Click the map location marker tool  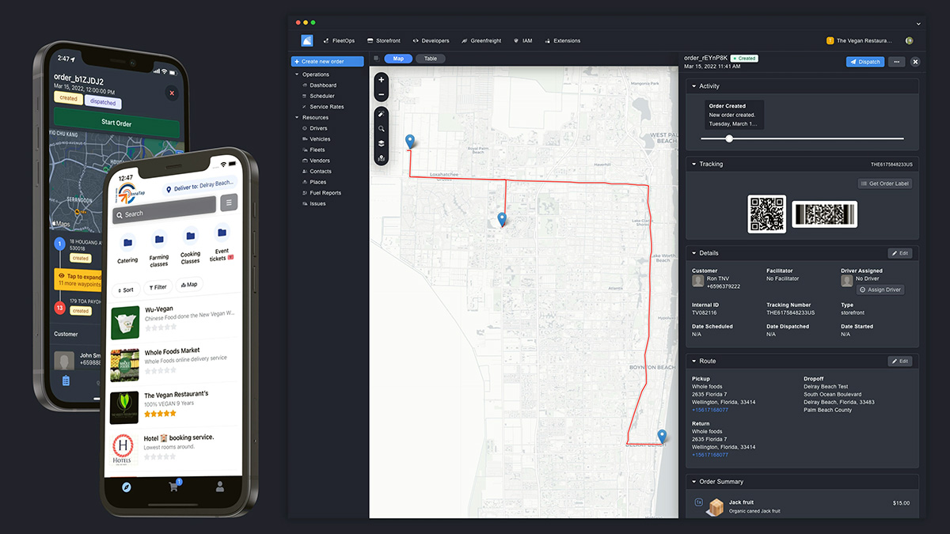coord(382,158)
